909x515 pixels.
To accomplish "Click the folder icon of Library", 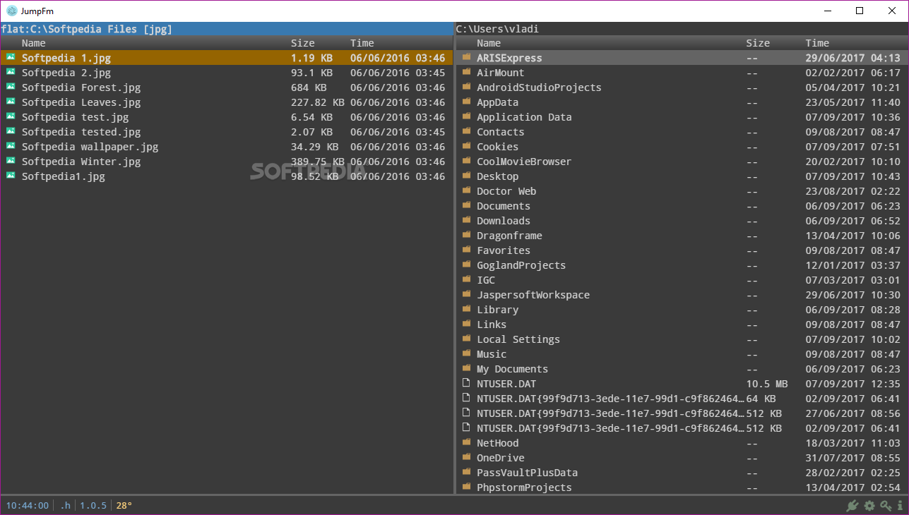I will click(x=466, y=309).
